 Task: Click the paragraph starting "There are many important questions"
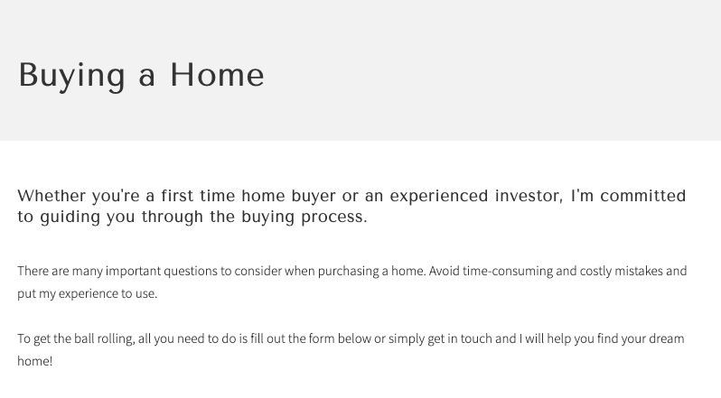point(352,282)
